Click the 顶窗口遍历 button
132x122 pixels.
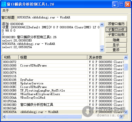click(116, 24)
